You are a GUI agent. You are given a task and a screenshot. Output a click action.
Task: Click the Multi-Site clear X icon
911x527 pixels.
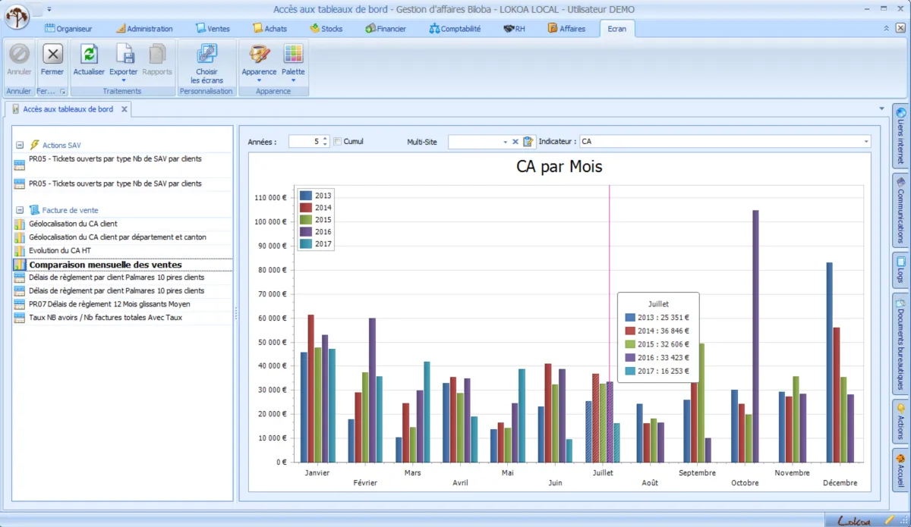[x=515, y=142]
